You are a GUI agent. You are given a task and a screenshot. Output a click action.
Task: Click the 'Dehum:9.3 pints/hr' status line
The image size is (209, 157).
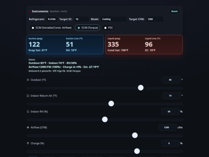(55, 71)
